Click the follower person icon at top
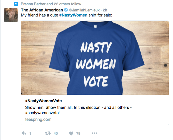The height and width of the screenshot is (140, 173). point(16,4)
